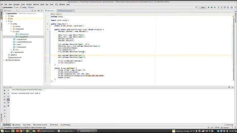Image resolution: width=237 pixels, height=133 pixels.
Task: Click the Dump Threads icon in Run panel
Action: point(4,100)
